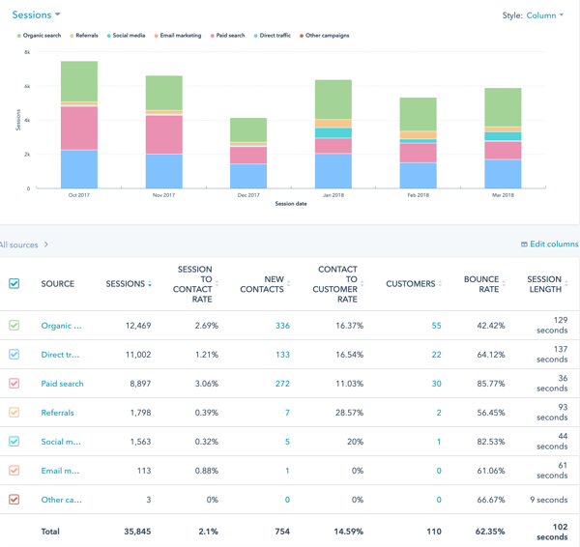Open the Other campaigns source link
This screenshot has width=580, height=547.
pos(62,500)
